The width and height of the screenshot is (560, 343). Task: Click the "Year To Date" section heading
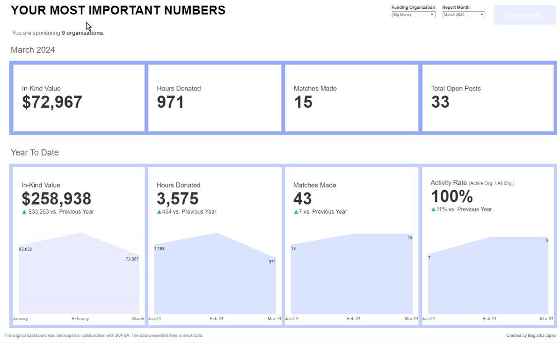pos(35,152)
